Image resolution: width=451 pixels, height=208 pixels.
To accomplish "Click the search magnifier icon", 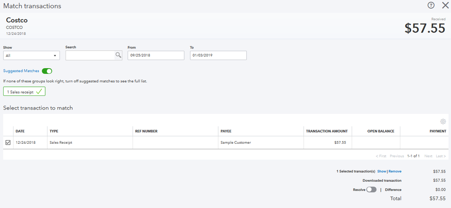I will [x=118, y=55].
